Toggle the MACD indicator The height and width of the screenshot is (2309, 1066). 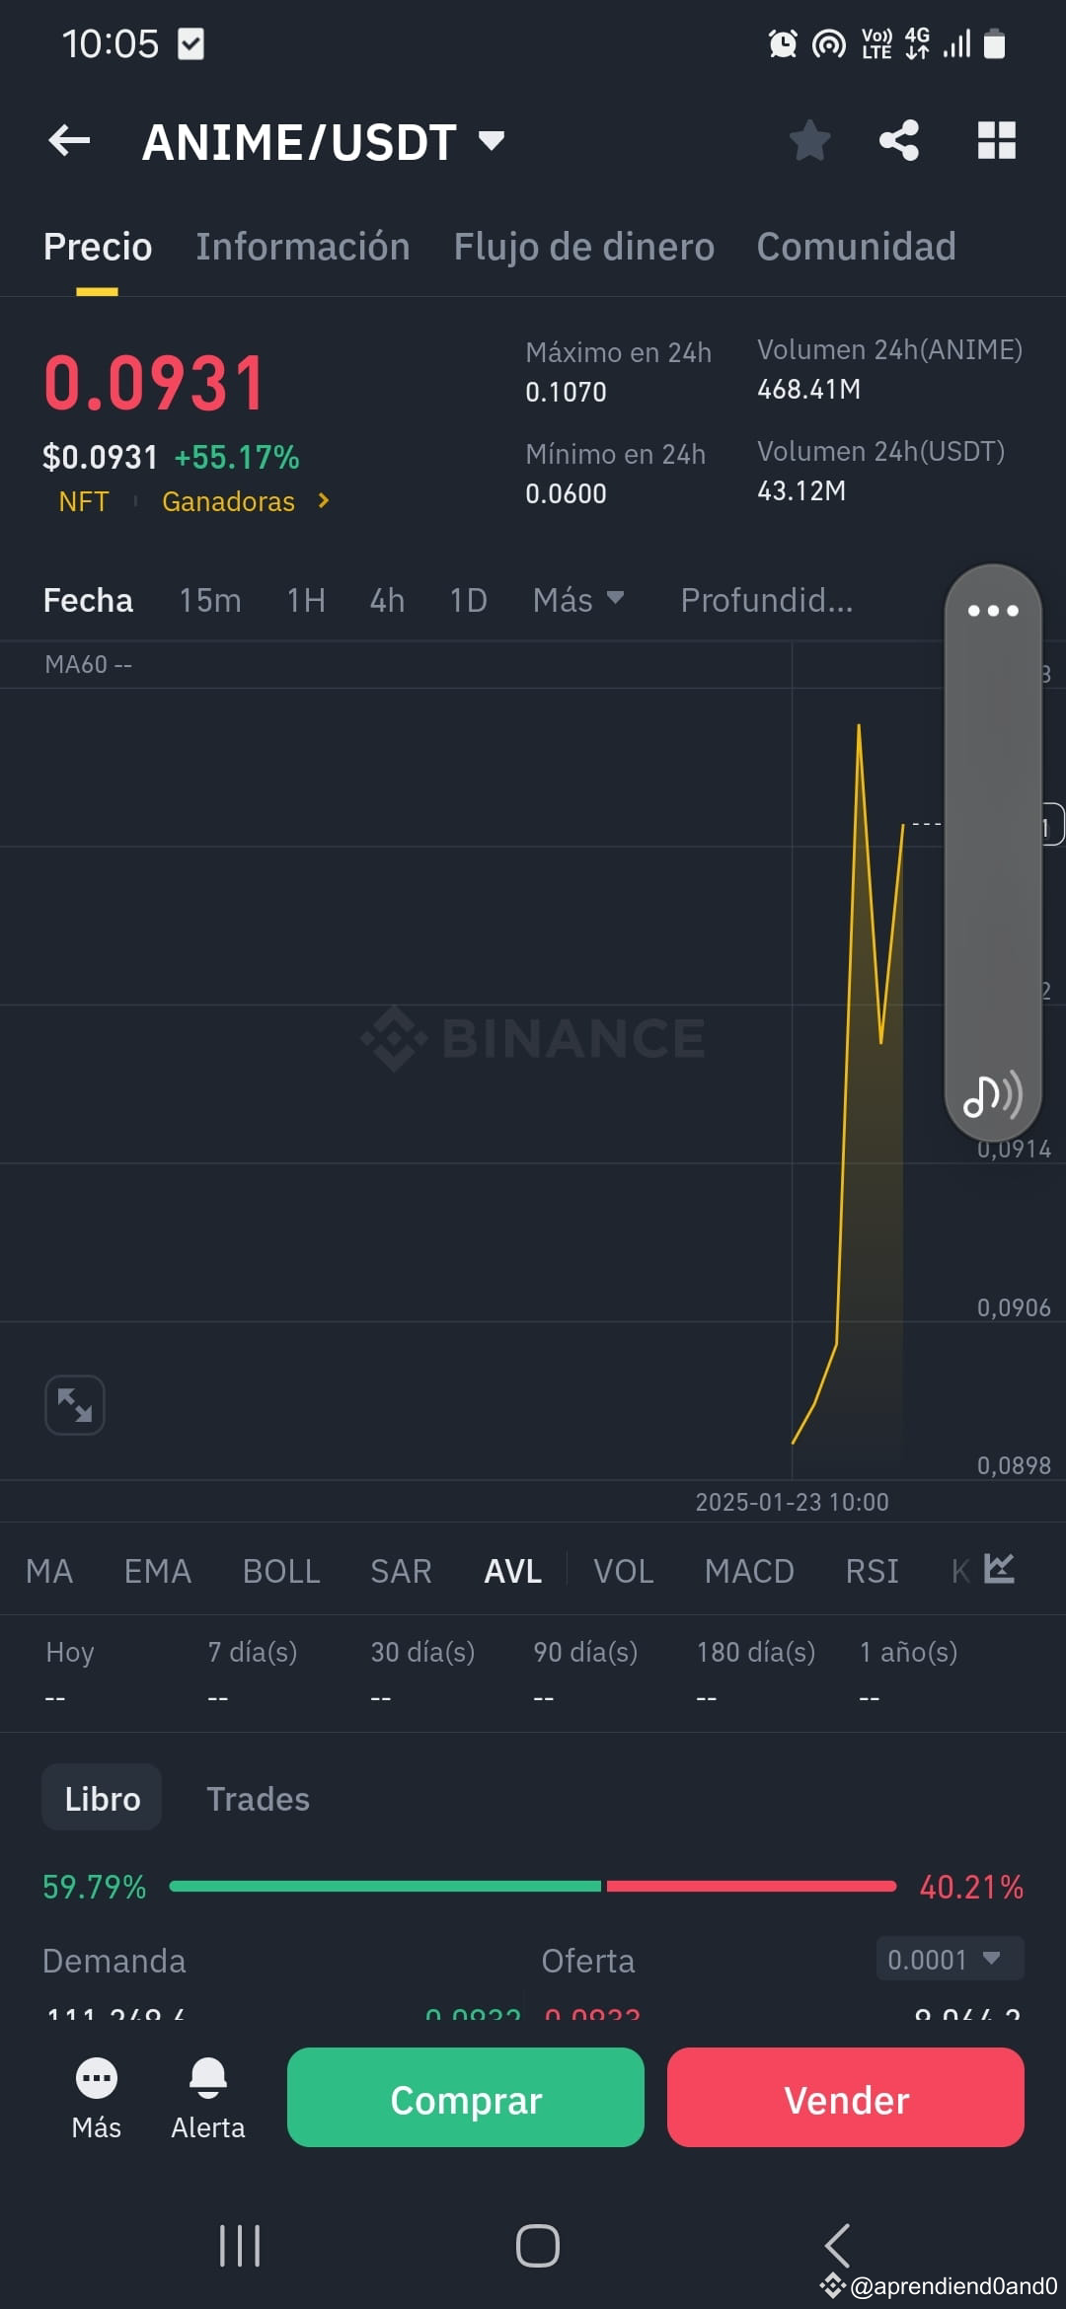coord(749,1571)
